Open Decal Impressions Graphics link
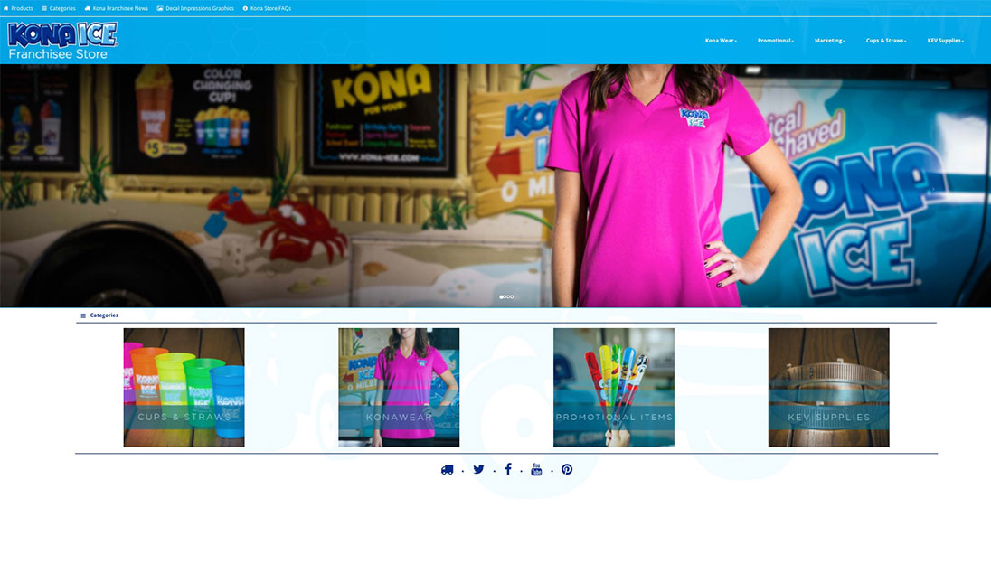 point(195,8)
